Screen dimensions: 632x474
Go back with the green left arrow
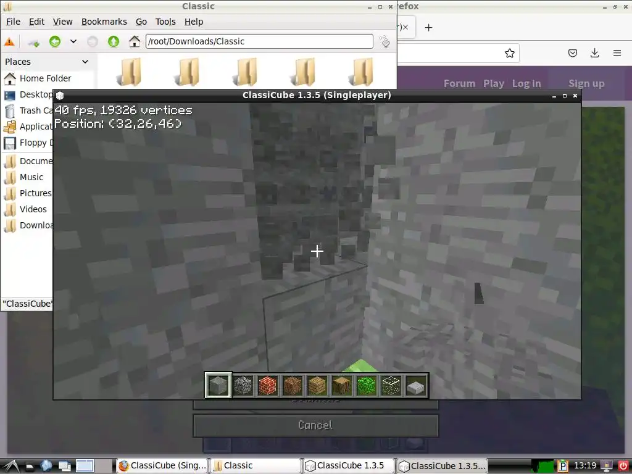55,41
